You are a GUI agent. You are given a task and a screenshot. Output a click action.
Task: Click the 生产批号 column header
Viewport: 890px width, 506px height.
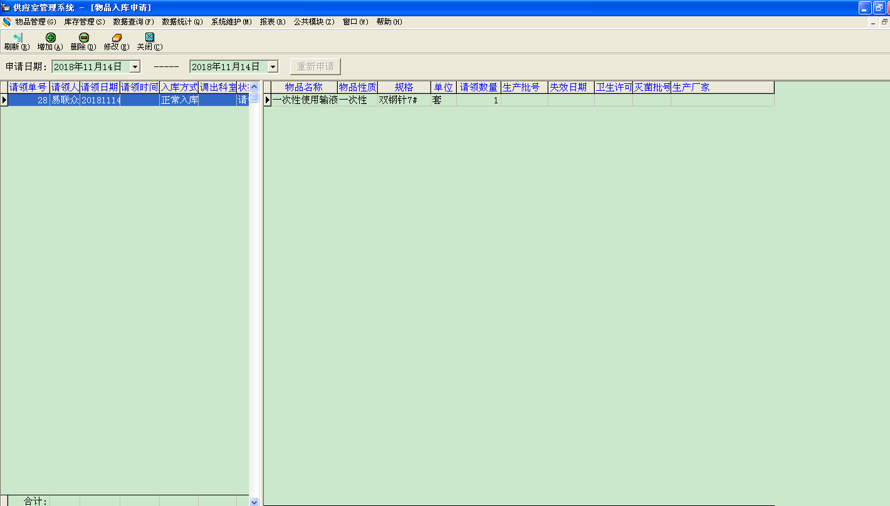[x=525, y=87]
